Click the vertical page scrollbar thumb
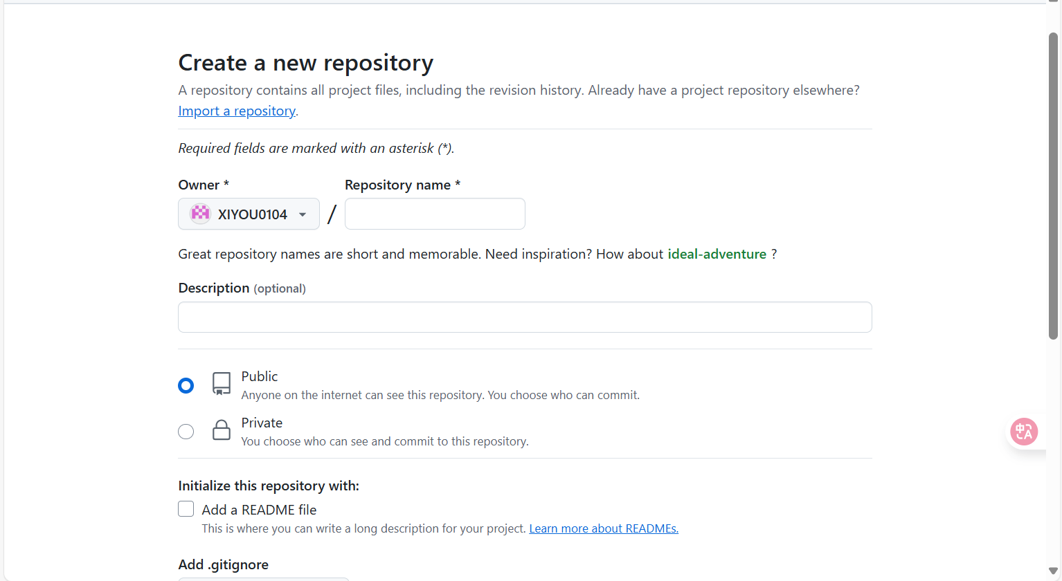Screen dimensions: 1062x581 [x=1053, y=187]
